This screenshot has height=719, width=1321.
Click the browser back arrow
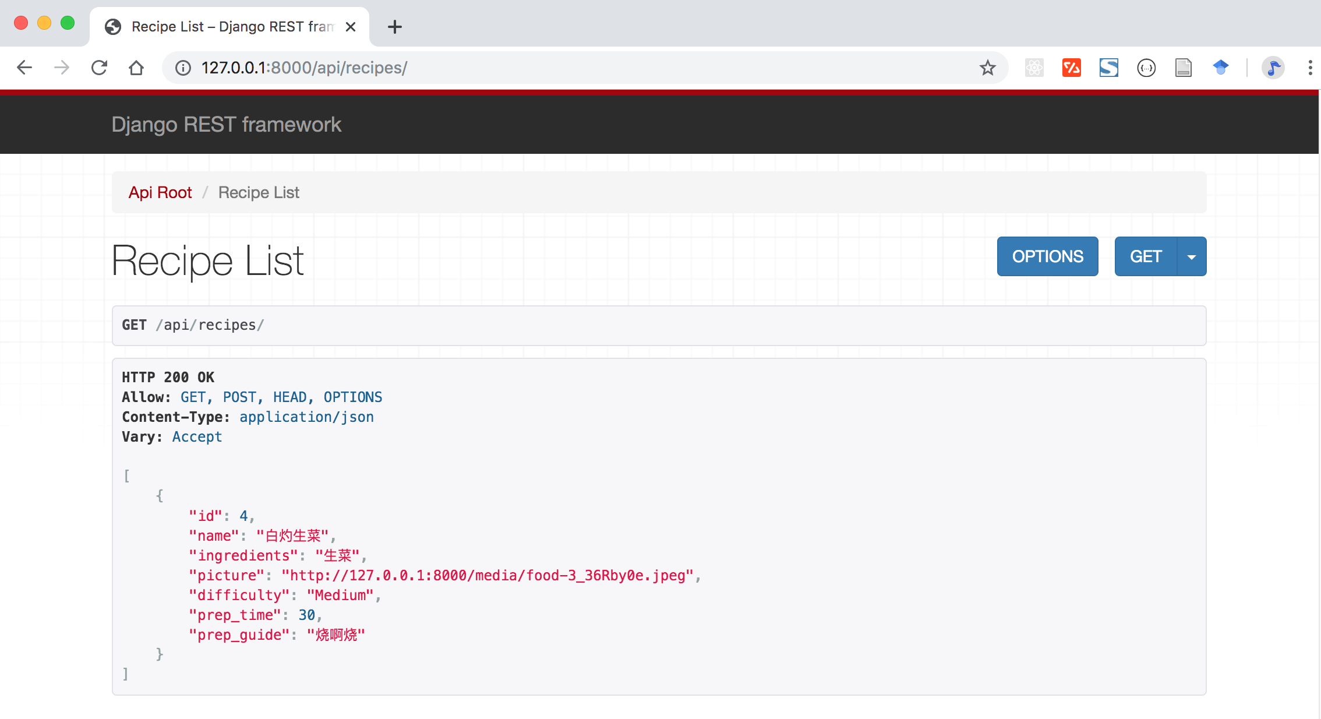click(x=24, y=68)
